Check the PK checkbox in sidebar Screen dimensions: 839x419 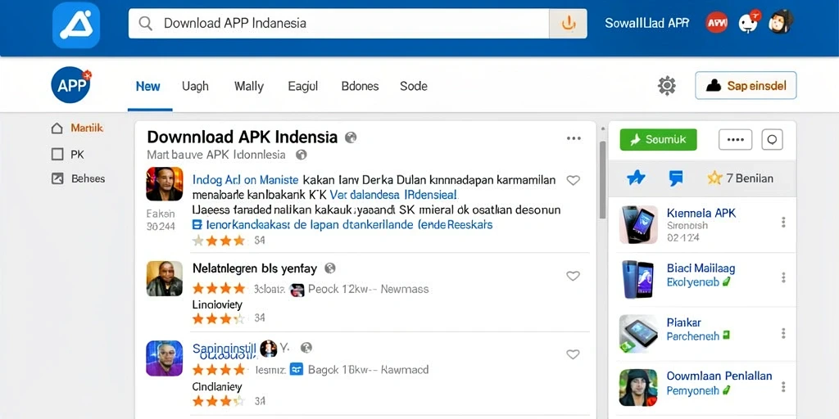tap(57, 155)
